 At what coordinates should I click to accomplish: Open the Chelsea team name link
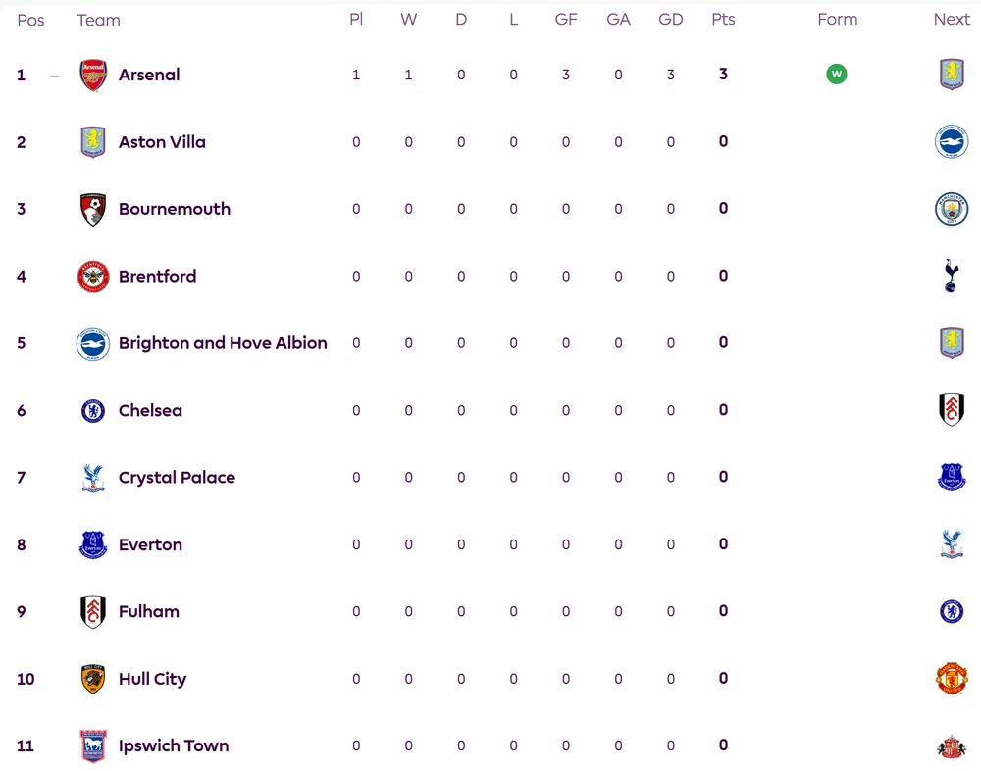[x=150, y=411]
